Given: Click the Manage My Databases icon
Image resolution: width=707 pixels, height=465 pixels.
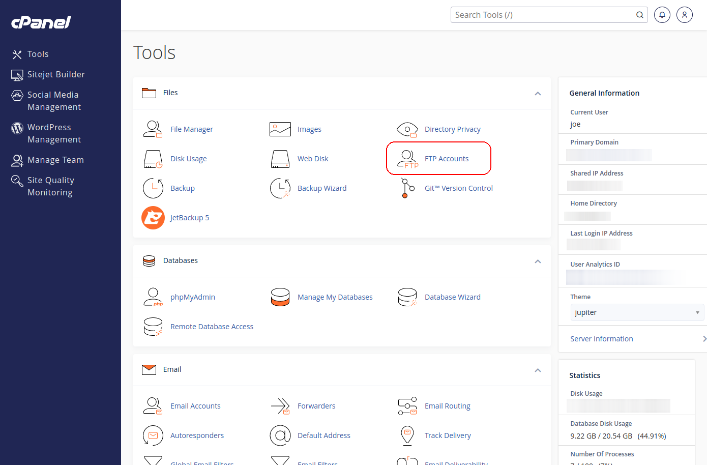Looking at the screenshot, I should (x=280, y=297).
